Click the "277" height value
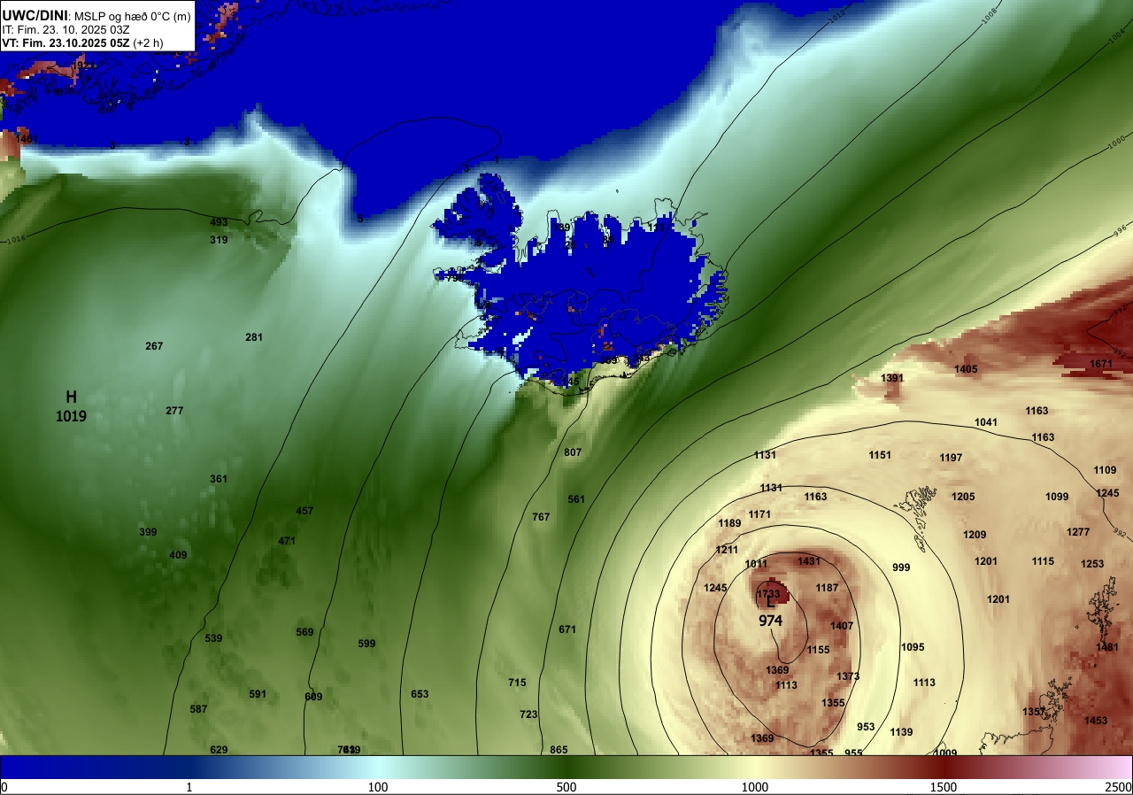This screenshot has width=1133, height=795. (x=174, y=411)
